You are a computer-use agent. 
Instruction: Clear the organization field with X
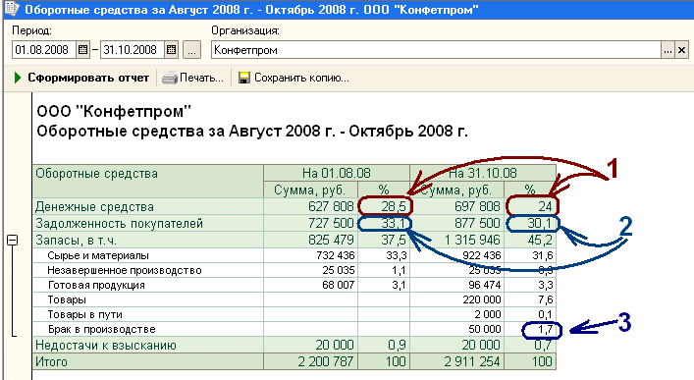pyautogui.click(x=681, y=50)
